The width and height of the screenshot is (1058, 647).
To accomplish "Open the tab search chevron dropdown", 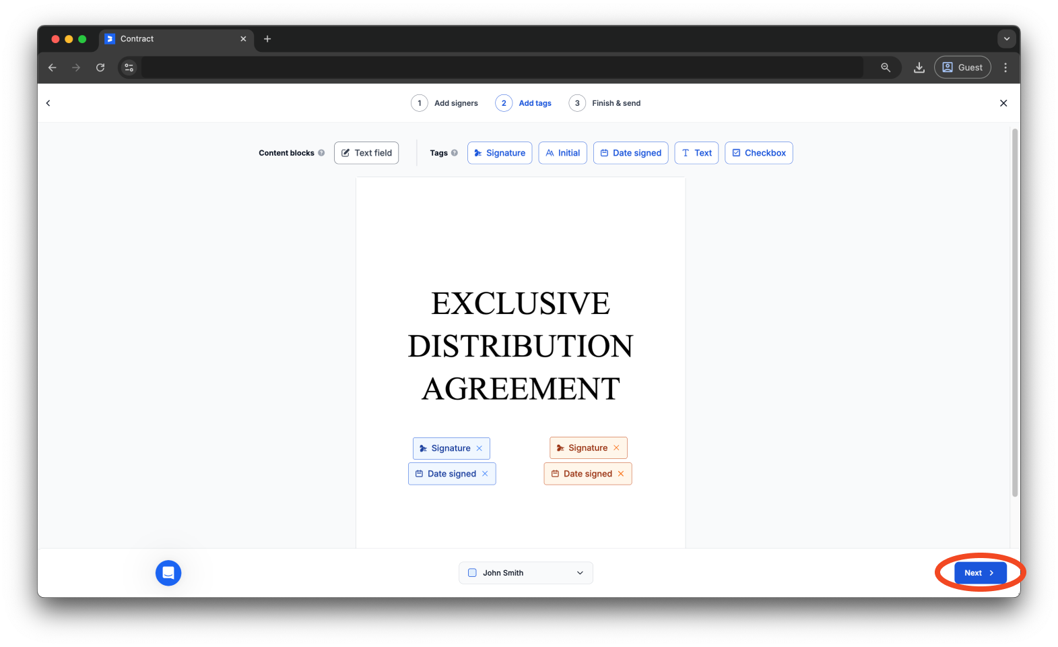I will 1007,39.
